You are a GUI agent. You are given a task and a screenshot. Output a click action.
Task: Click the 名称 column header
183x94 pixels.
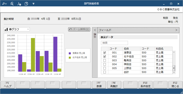pyautogui.click(x=131, y=49)
